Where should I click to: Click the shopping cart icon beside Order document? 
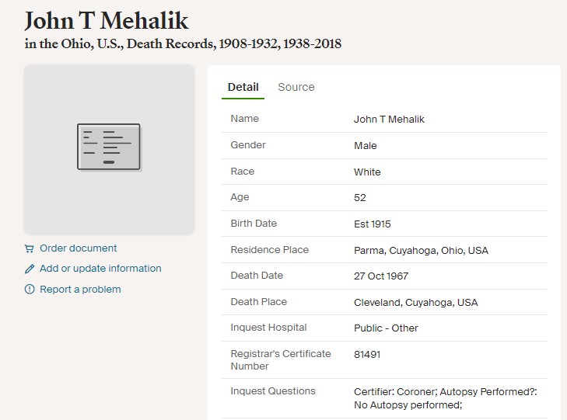(30, 248)
